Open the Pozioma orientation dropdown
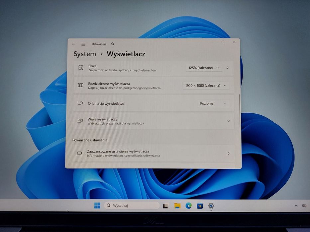This screenshot has width=310, height=232. 213,103
